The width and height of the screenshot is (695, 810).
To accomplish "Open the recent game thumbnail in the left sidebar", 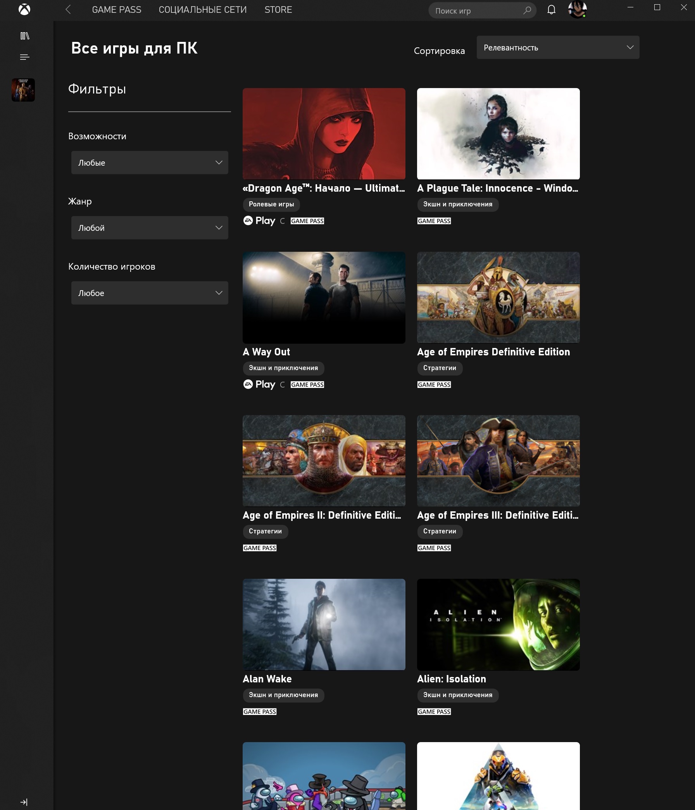I will click(x=23, y=90).
